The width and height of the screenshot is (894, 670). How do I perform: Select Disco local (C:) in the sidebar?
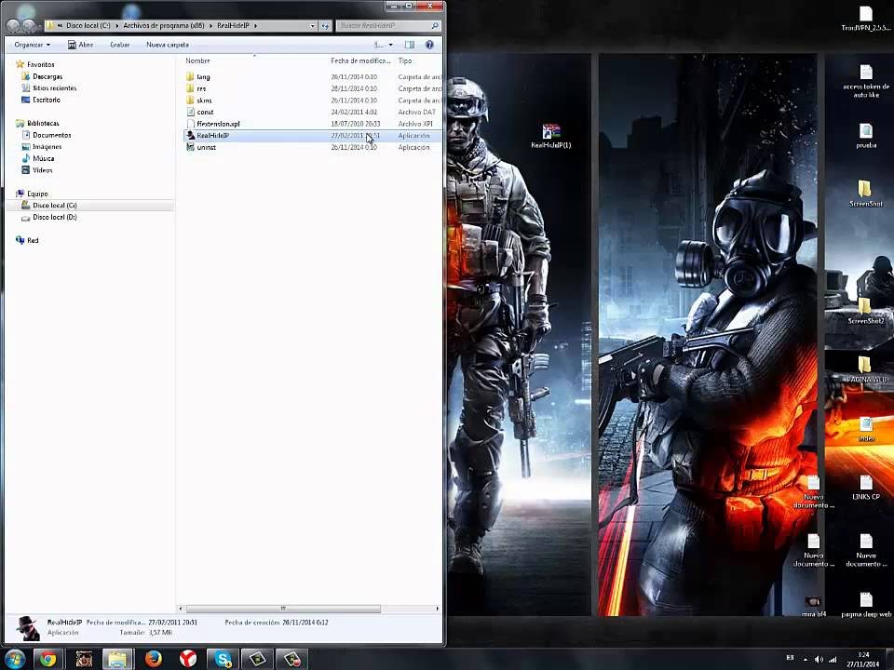tap(55, 205)
